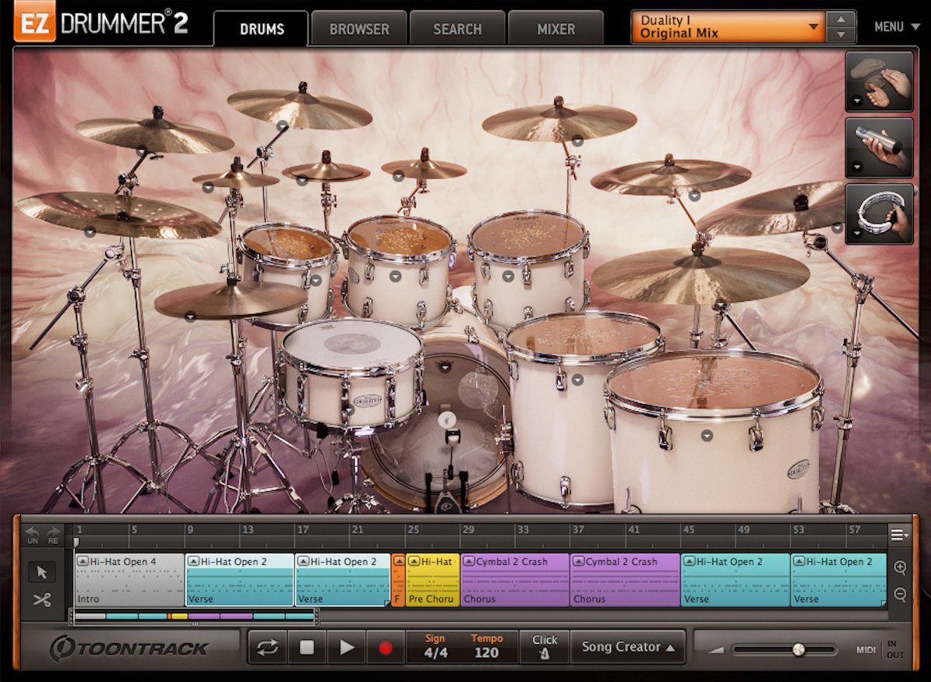Image resolution: width=931 pixels, height=682 pixels.
Task: Open the shaker percussion panel on the right
Action: (x=879, y=148)
